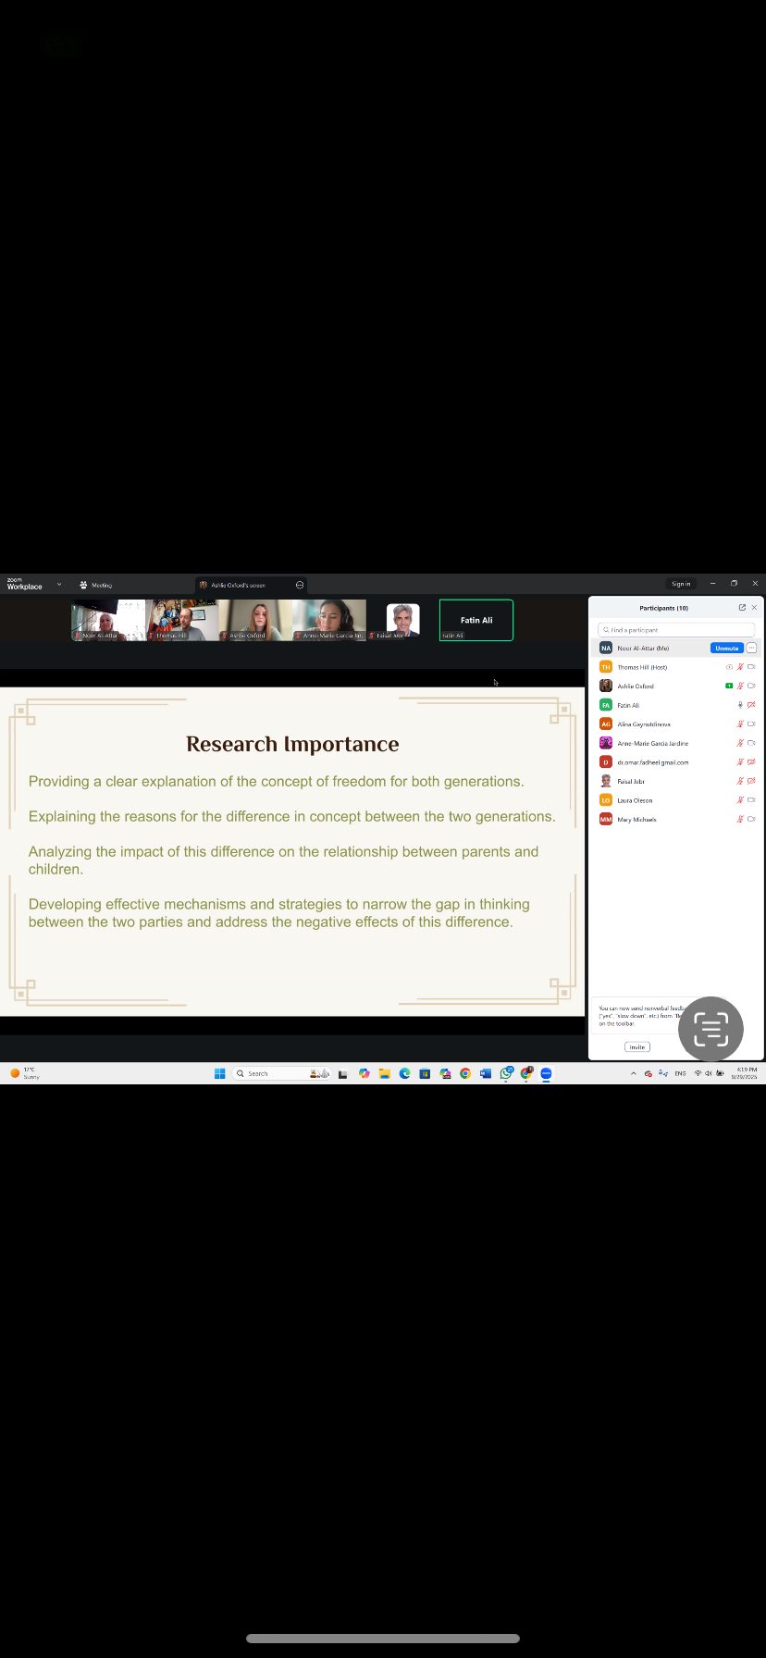
Task: Click the Invite button
Action: (x=637, y=1046)
